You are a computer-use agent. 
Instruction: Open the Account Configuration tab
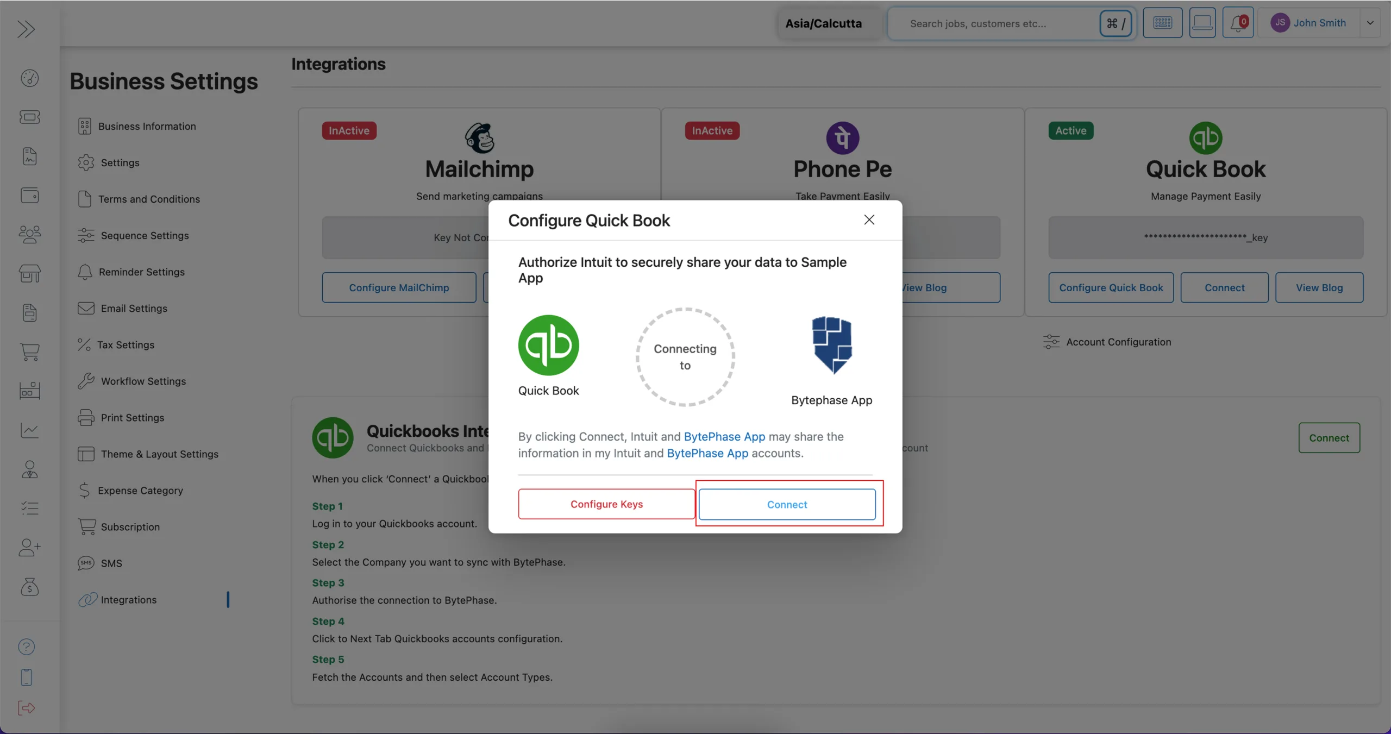(x=1107, y=342)
